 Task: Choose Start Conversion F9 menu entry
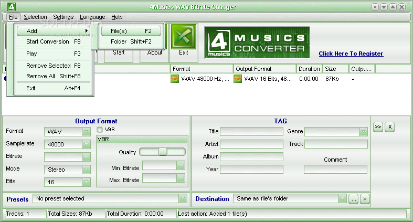tap(54, 41)
